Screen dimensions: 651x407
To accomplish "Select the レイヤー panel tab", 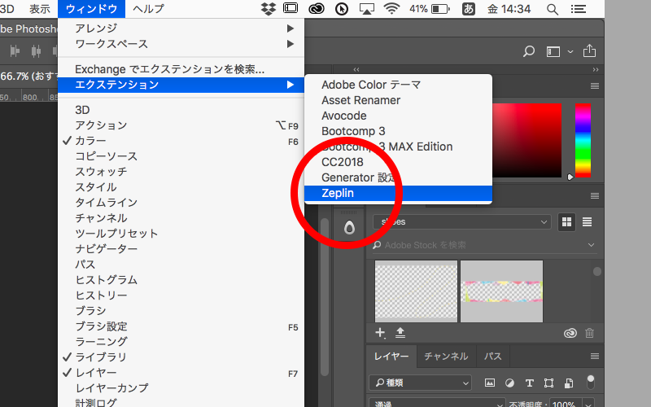I will (x=391, y=357).
